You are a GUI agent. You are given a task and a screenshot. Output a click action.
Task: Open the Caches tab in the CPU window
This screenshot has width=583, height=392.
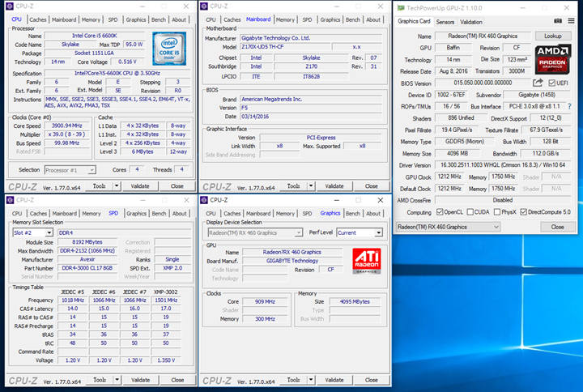point(39,19)
